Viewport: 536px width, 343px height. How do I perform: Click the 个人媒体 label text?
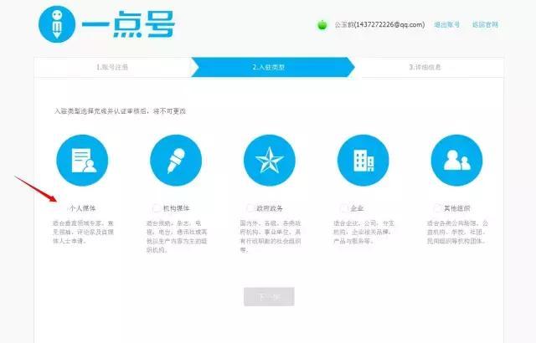click(x=83, y=208)
